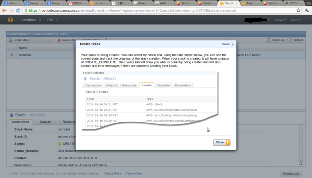Click Delete Stack toolbar button
The height and width of the screenshot is (178, 312).
[67, 40]
